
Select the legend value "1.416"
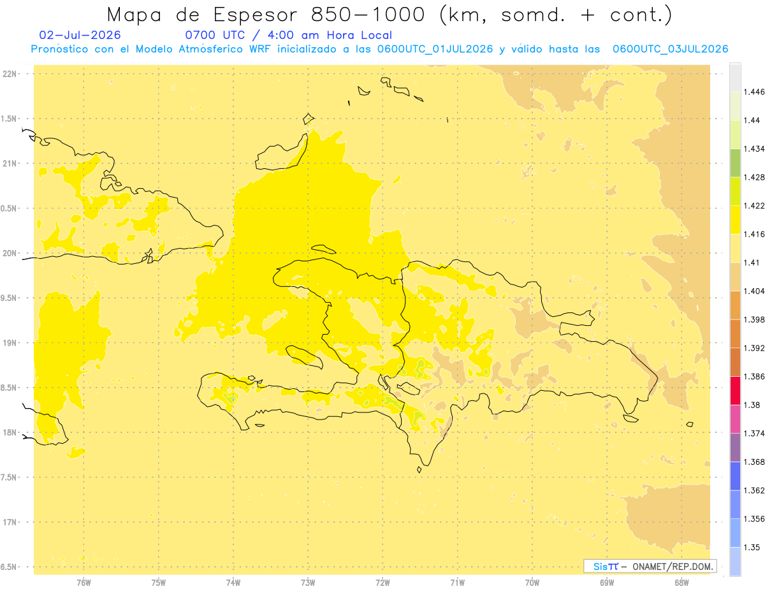click(754, 234)
